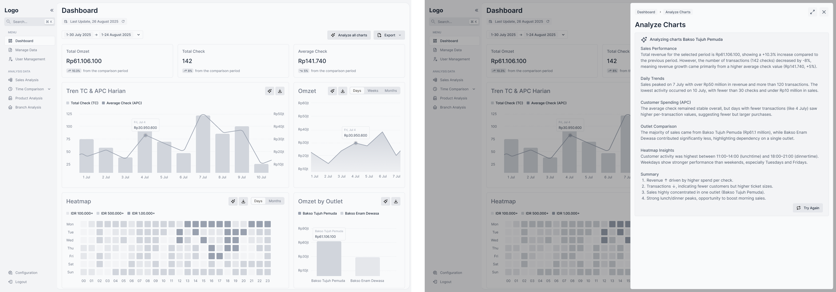Switch Heatmap view to Months
836x292 pixels.
[274, 201]
